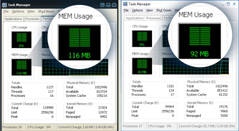Open Shut Down menu in left Task Manager

46,11
